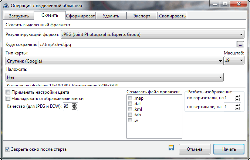Open the 'Масштаб' zoom level dropdown
Viewport: 250px width, 160px height.
(234, 61)
